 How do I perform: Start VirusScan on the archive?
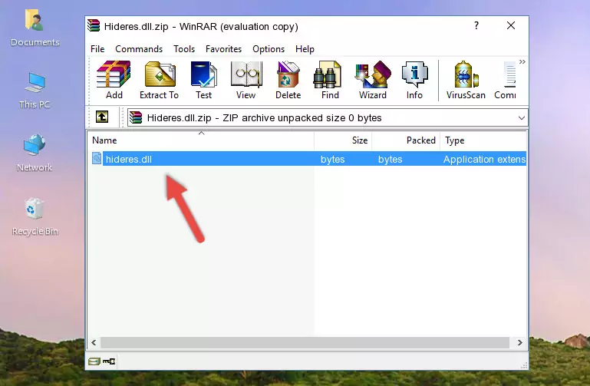tap(466, 80)
